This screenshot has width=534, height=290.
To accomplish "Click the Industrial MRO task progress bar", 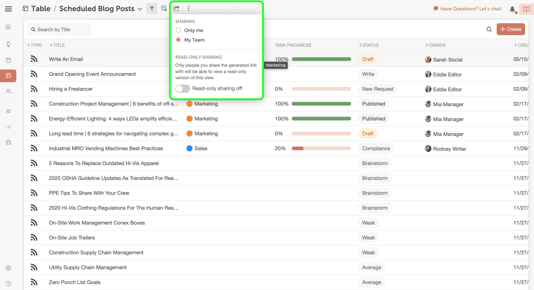I will click(321, 149).
